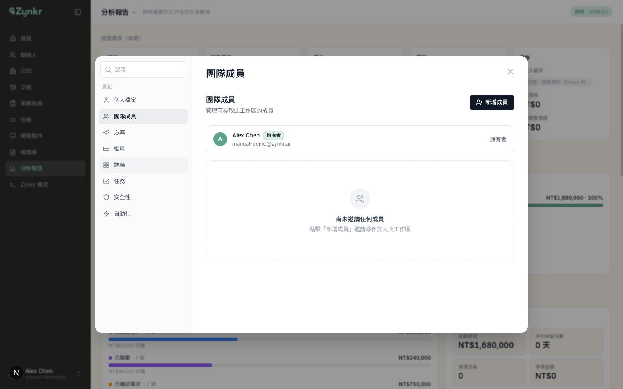Collapse the main sidebar with the panel icon
The width and height of the screenshot is (623, 389).
point(78,12)
